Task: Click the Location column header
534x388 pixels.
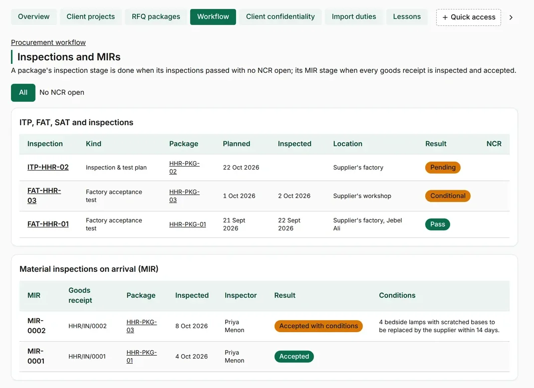Action: click(x=348, y=144)
